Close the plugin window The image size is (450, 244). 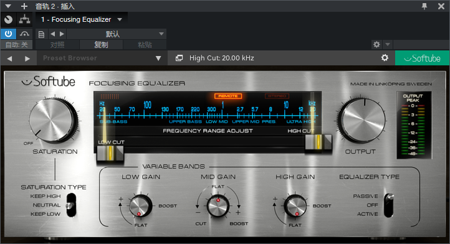[441, 6]
